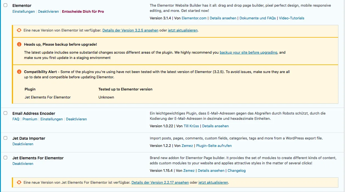Viewport: 345px width, 192px height.
Task: Open FAQ link for Email Address Encoder
Action: click(x=16, y=119)
